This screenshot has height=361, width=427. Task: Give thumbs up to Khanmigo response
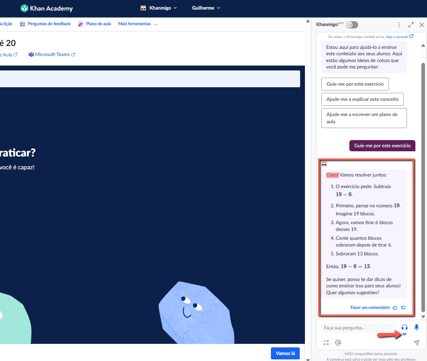point(395,308)
